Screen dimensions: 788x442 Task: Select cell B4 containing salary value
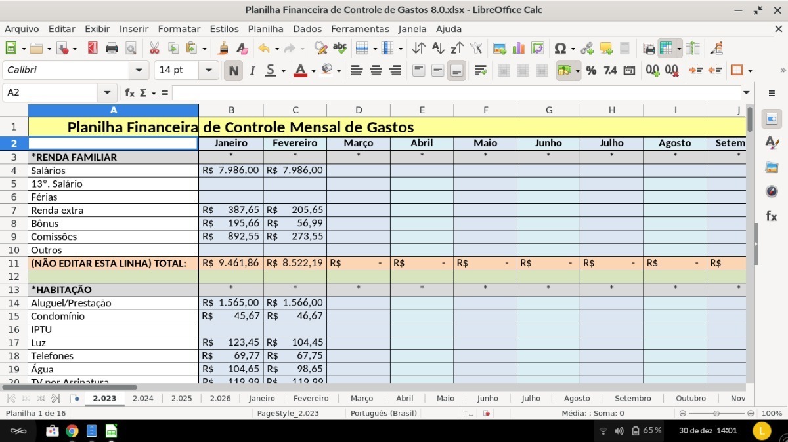[231, 170]
